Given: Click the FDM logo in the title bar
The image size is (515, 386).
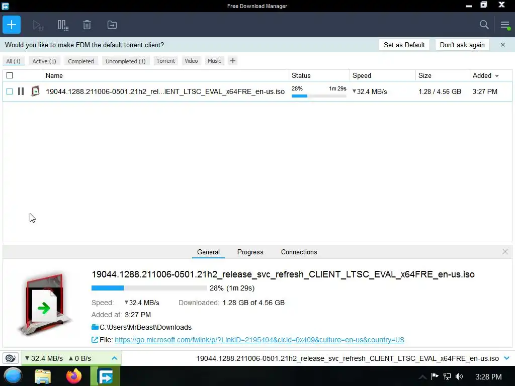Looking at the screenshot, I should click(x=5, y=6).
